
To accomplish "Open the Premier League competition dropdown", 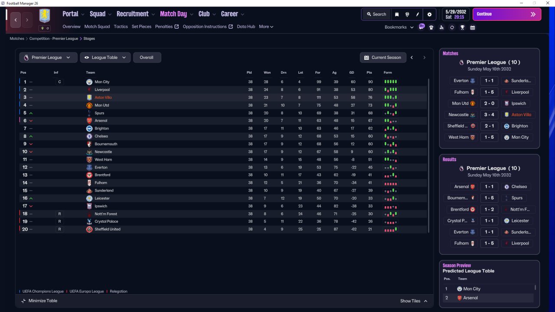I will click(48, 58).
